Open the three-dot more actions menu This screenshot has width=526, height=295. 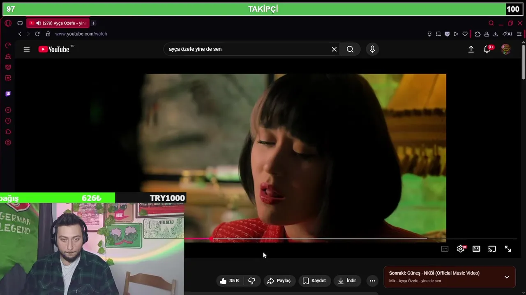point(372,281)
